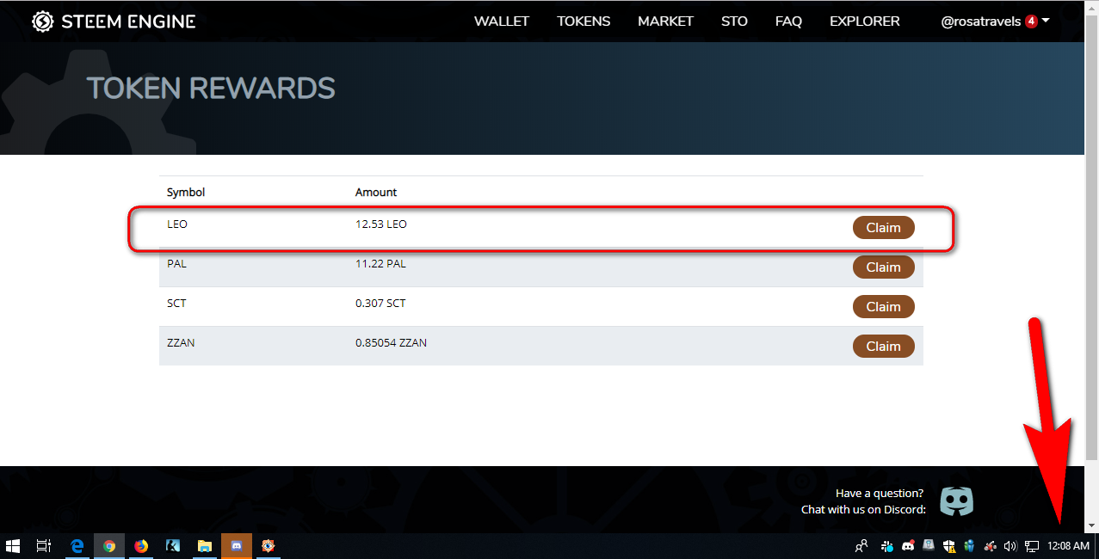Switch to Google Chrome on the taskbar
The image size is (1099, 559).
tap(109, 546)
